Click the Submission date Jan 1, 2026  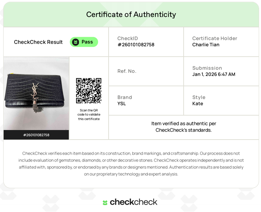pos(214,74)
